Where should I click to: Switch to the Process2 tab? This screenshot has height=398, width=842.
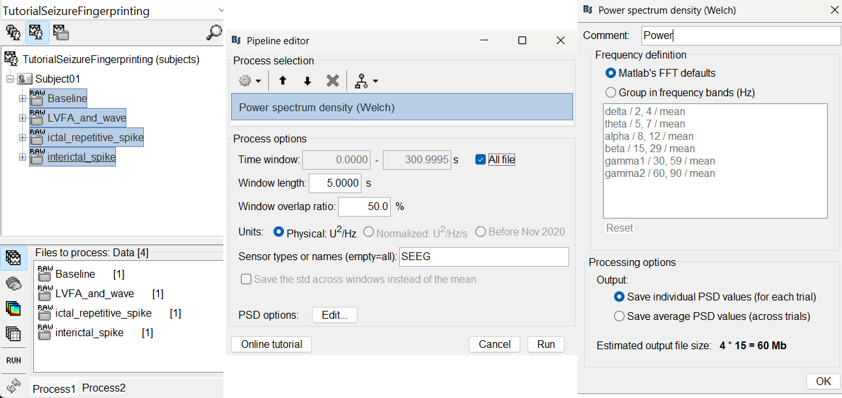coord(104,388)
